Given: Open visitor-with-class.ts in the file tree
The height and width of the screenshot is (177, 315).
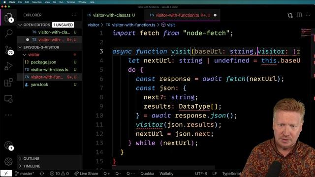Looking at the screenshot, I should click(49, 70).
